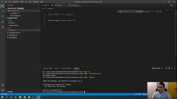Open the terminal launch profile dropdown

[164, 68]
